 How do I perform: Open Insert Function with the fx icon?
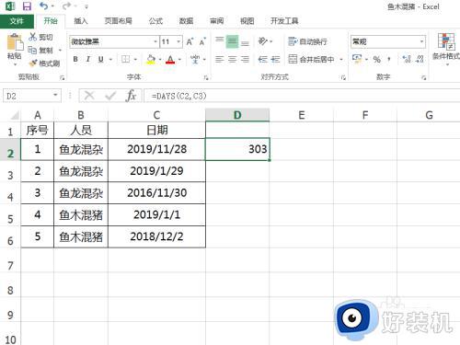131,96
